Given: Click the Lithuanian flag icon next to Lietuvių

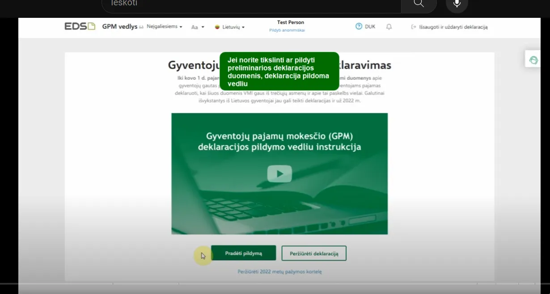Looking at the screenshot, I should 216,27.
